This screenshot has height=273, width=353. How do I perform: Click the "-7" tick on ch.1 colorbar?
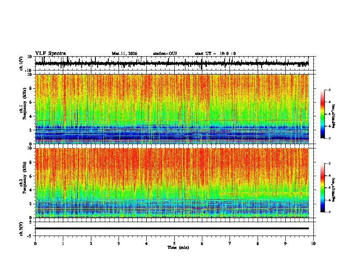coord(329,138)
